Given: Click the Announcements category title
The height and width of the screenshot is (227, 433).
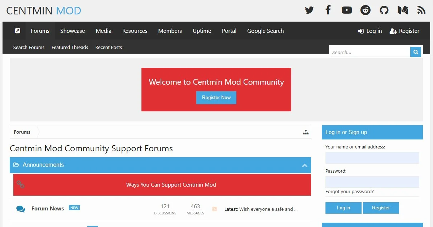Looking at the screenshot, I should tap(43, 165).
